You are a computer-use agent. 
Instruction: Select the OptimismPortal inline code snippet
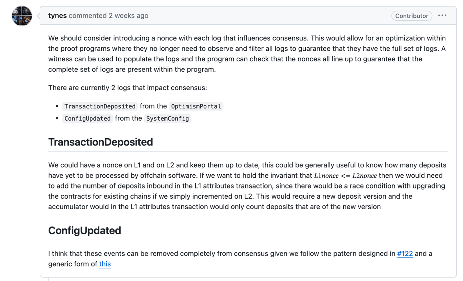point(196,106)
